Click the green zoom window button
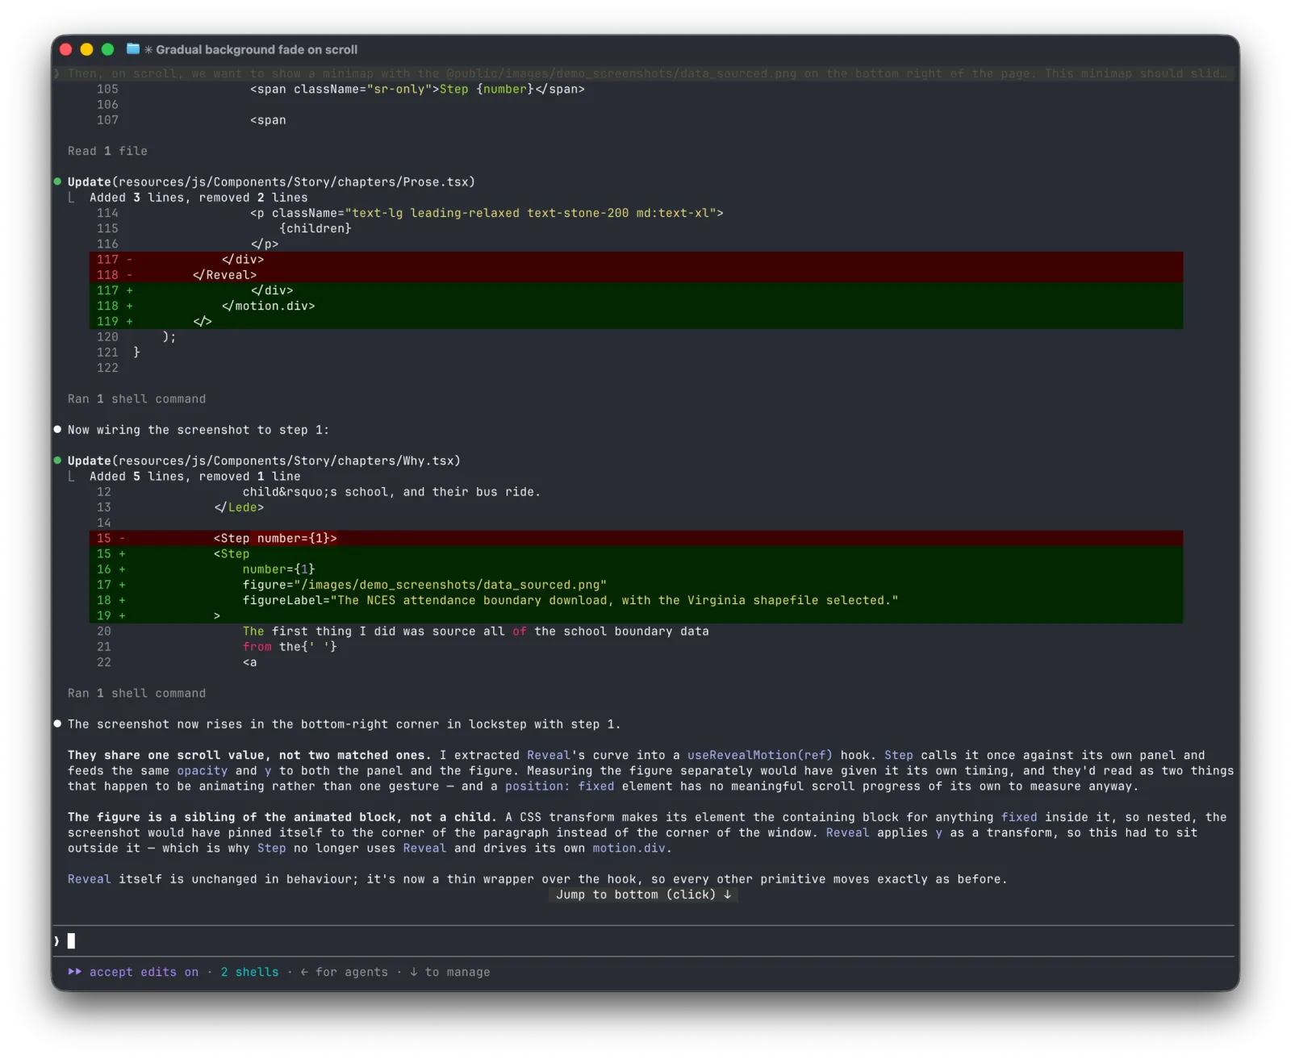 (x=107, y=49)
